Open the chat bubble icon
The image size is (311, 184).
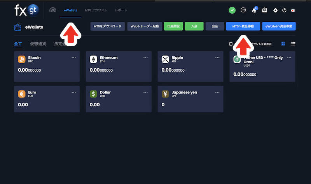243,10
